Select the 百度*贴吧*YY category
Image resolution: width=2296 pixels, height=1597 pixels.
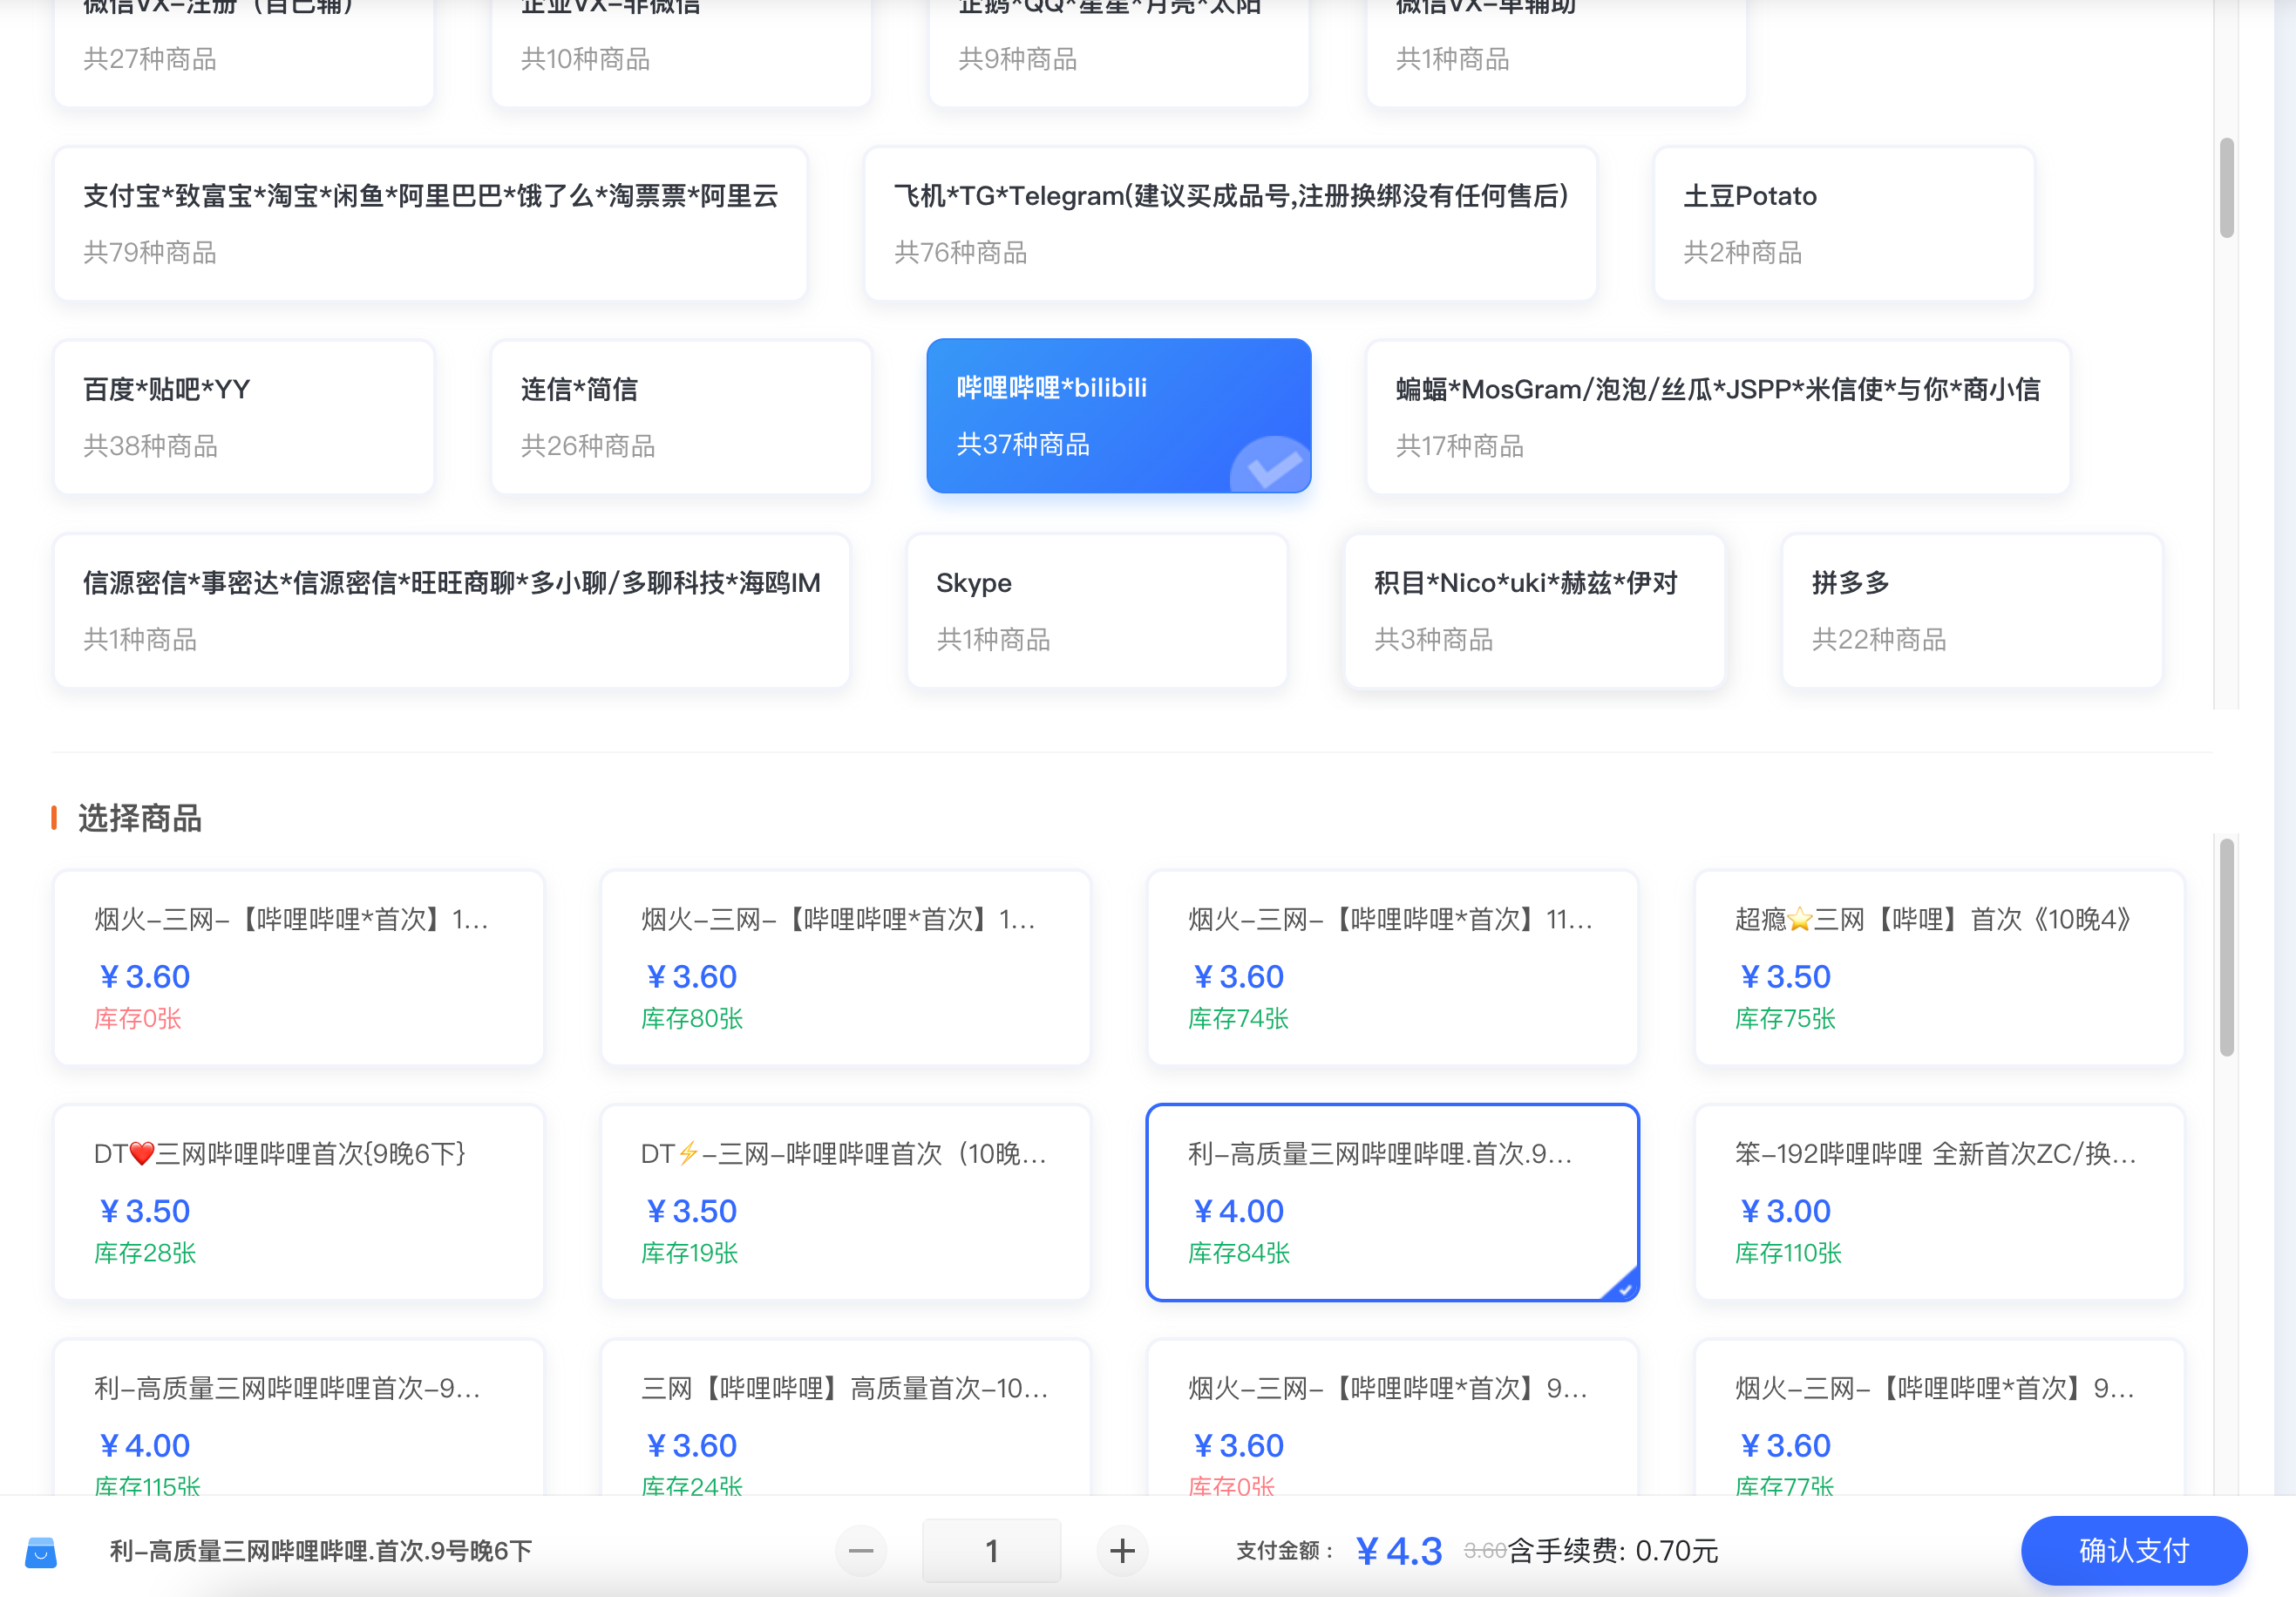tap(244, 416)
